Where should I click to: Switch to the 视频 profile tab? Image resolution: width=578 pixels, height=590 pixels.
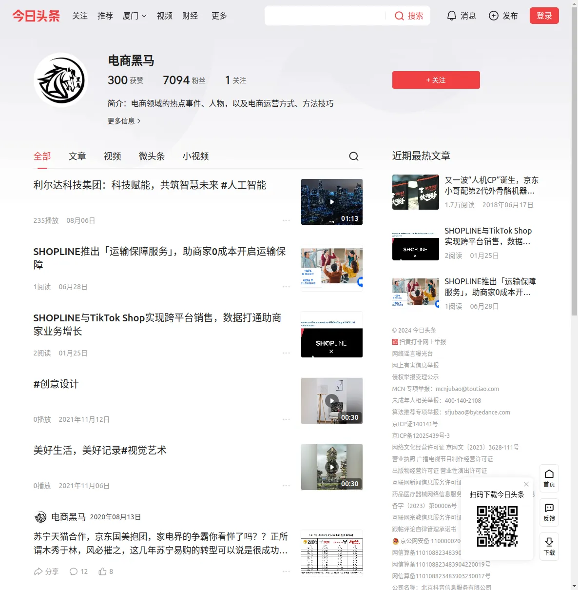pyautogui.click(x=113, y=156)
